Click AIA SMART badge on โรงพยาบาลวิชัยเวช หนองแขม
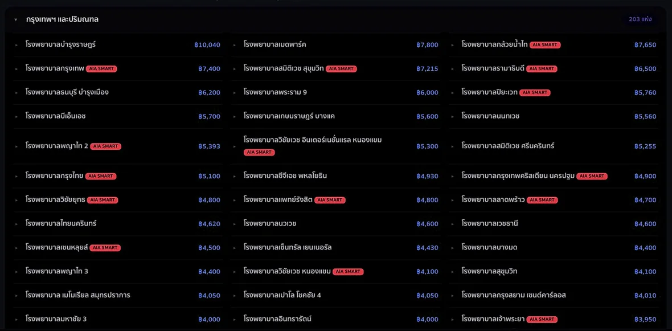Viewport: 672px width, 331px height. [349, 271]
